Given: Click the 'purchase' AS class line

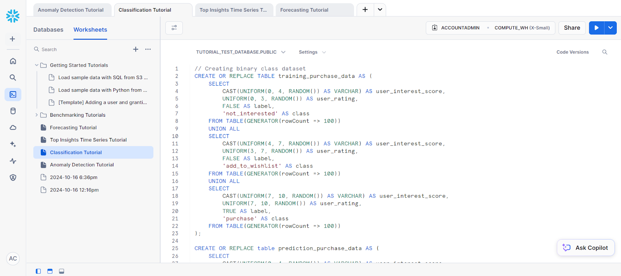Looking at the screenshot, I should [255, 219].
